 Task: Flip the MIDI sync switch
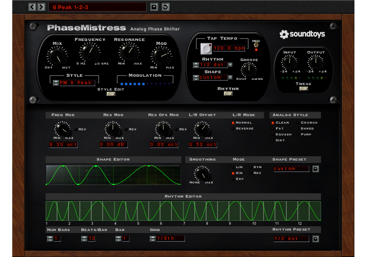256,44
